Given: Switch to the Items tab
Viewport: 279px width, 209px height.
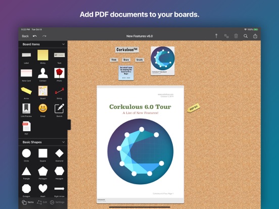Looking at the screenshot, I should 28,202.
